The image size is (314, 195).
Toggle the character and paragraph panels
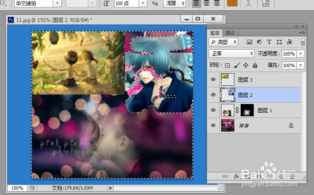(x=266, y=3)
